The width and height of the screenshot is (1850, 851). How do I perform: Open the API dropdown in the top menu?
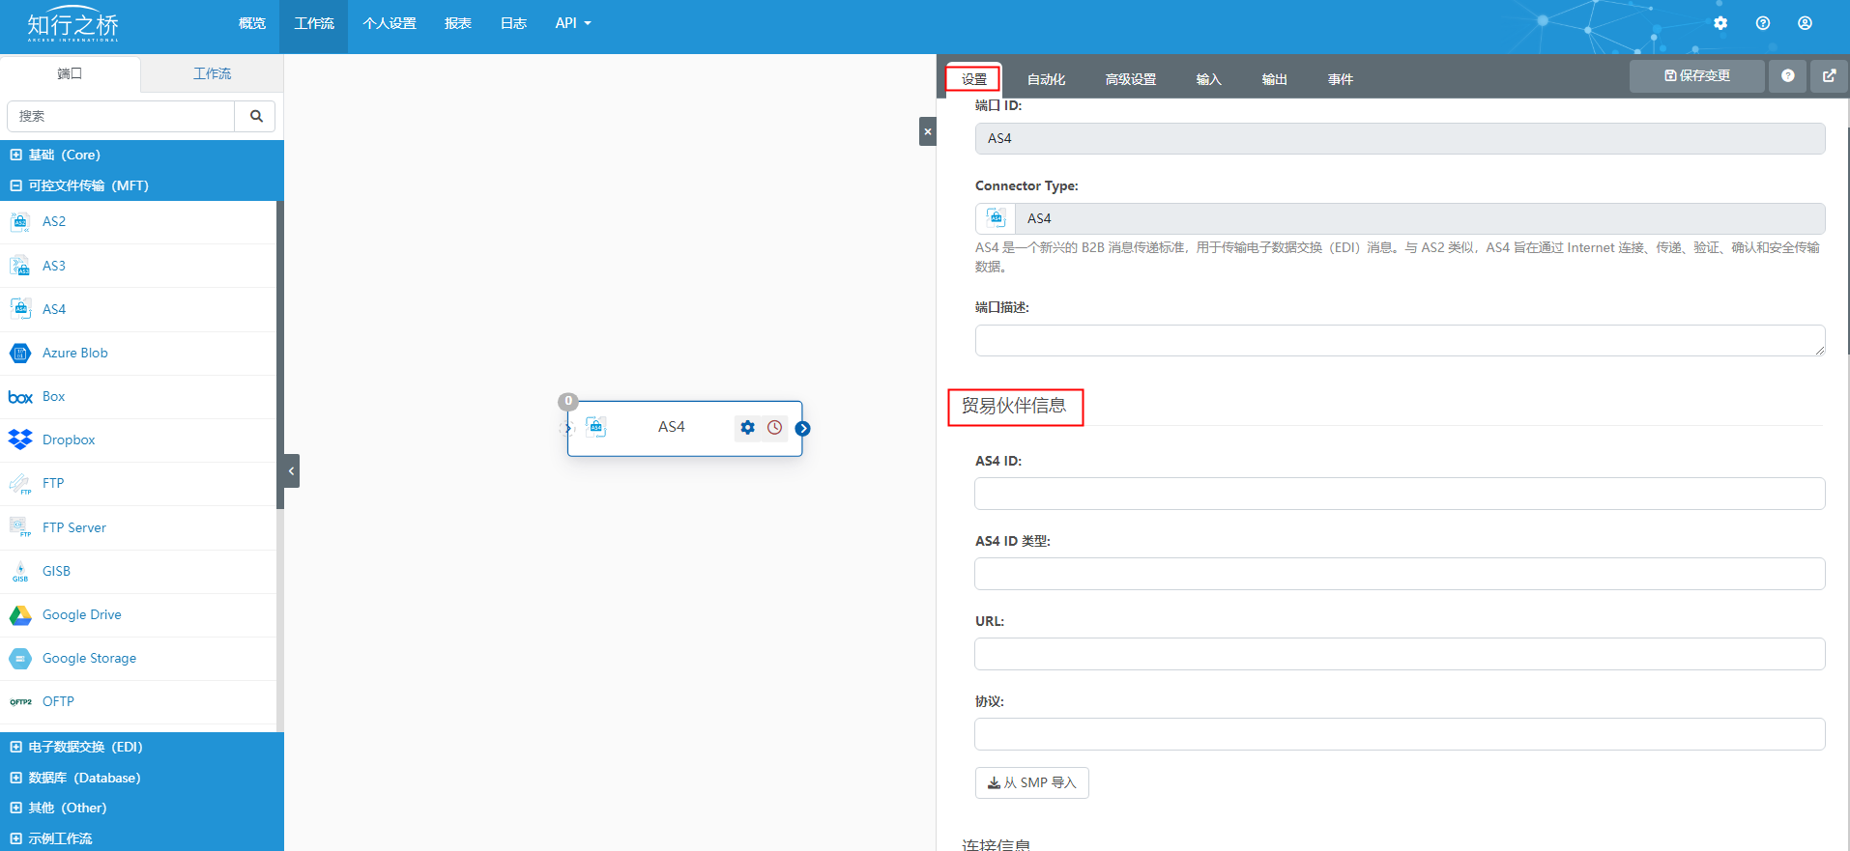(573, 23)
